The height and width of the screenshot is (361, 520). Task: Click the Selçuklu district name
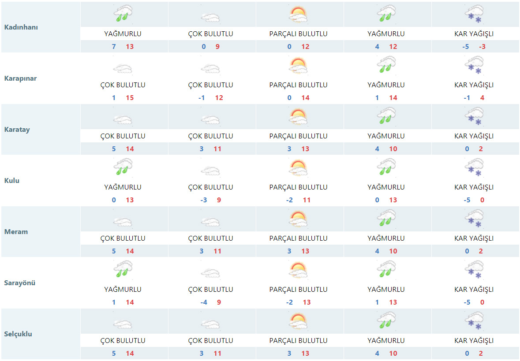(18, 334)
